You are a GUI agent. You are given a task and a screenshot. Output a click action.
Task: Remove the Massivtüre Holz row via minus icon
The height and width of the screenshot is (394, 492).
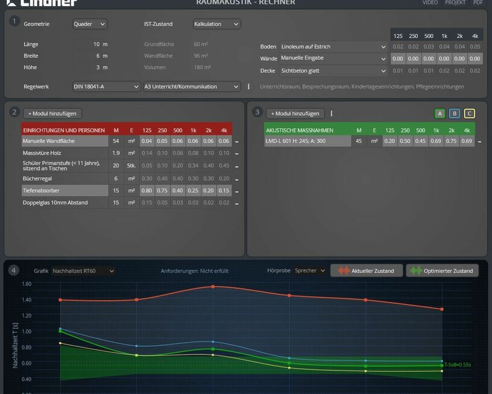[x=236, y=154]
